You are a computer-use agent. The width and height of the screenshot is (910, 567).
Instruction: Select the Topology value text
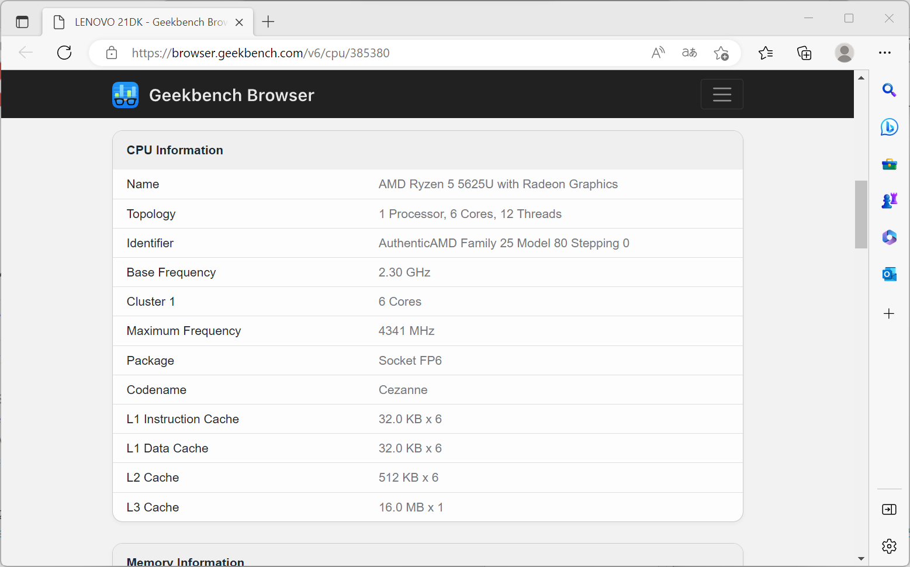pyautogui.click(x=470, y=214)
